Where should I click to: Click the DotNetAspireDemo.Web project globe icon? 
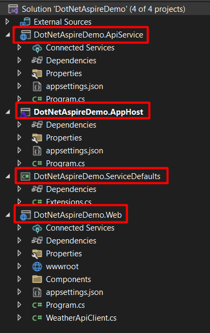[x=25, y=215]
